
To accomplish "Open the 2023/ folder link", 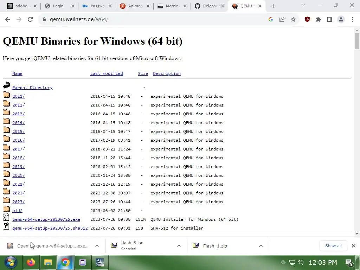I will click(x=19, y=202).
